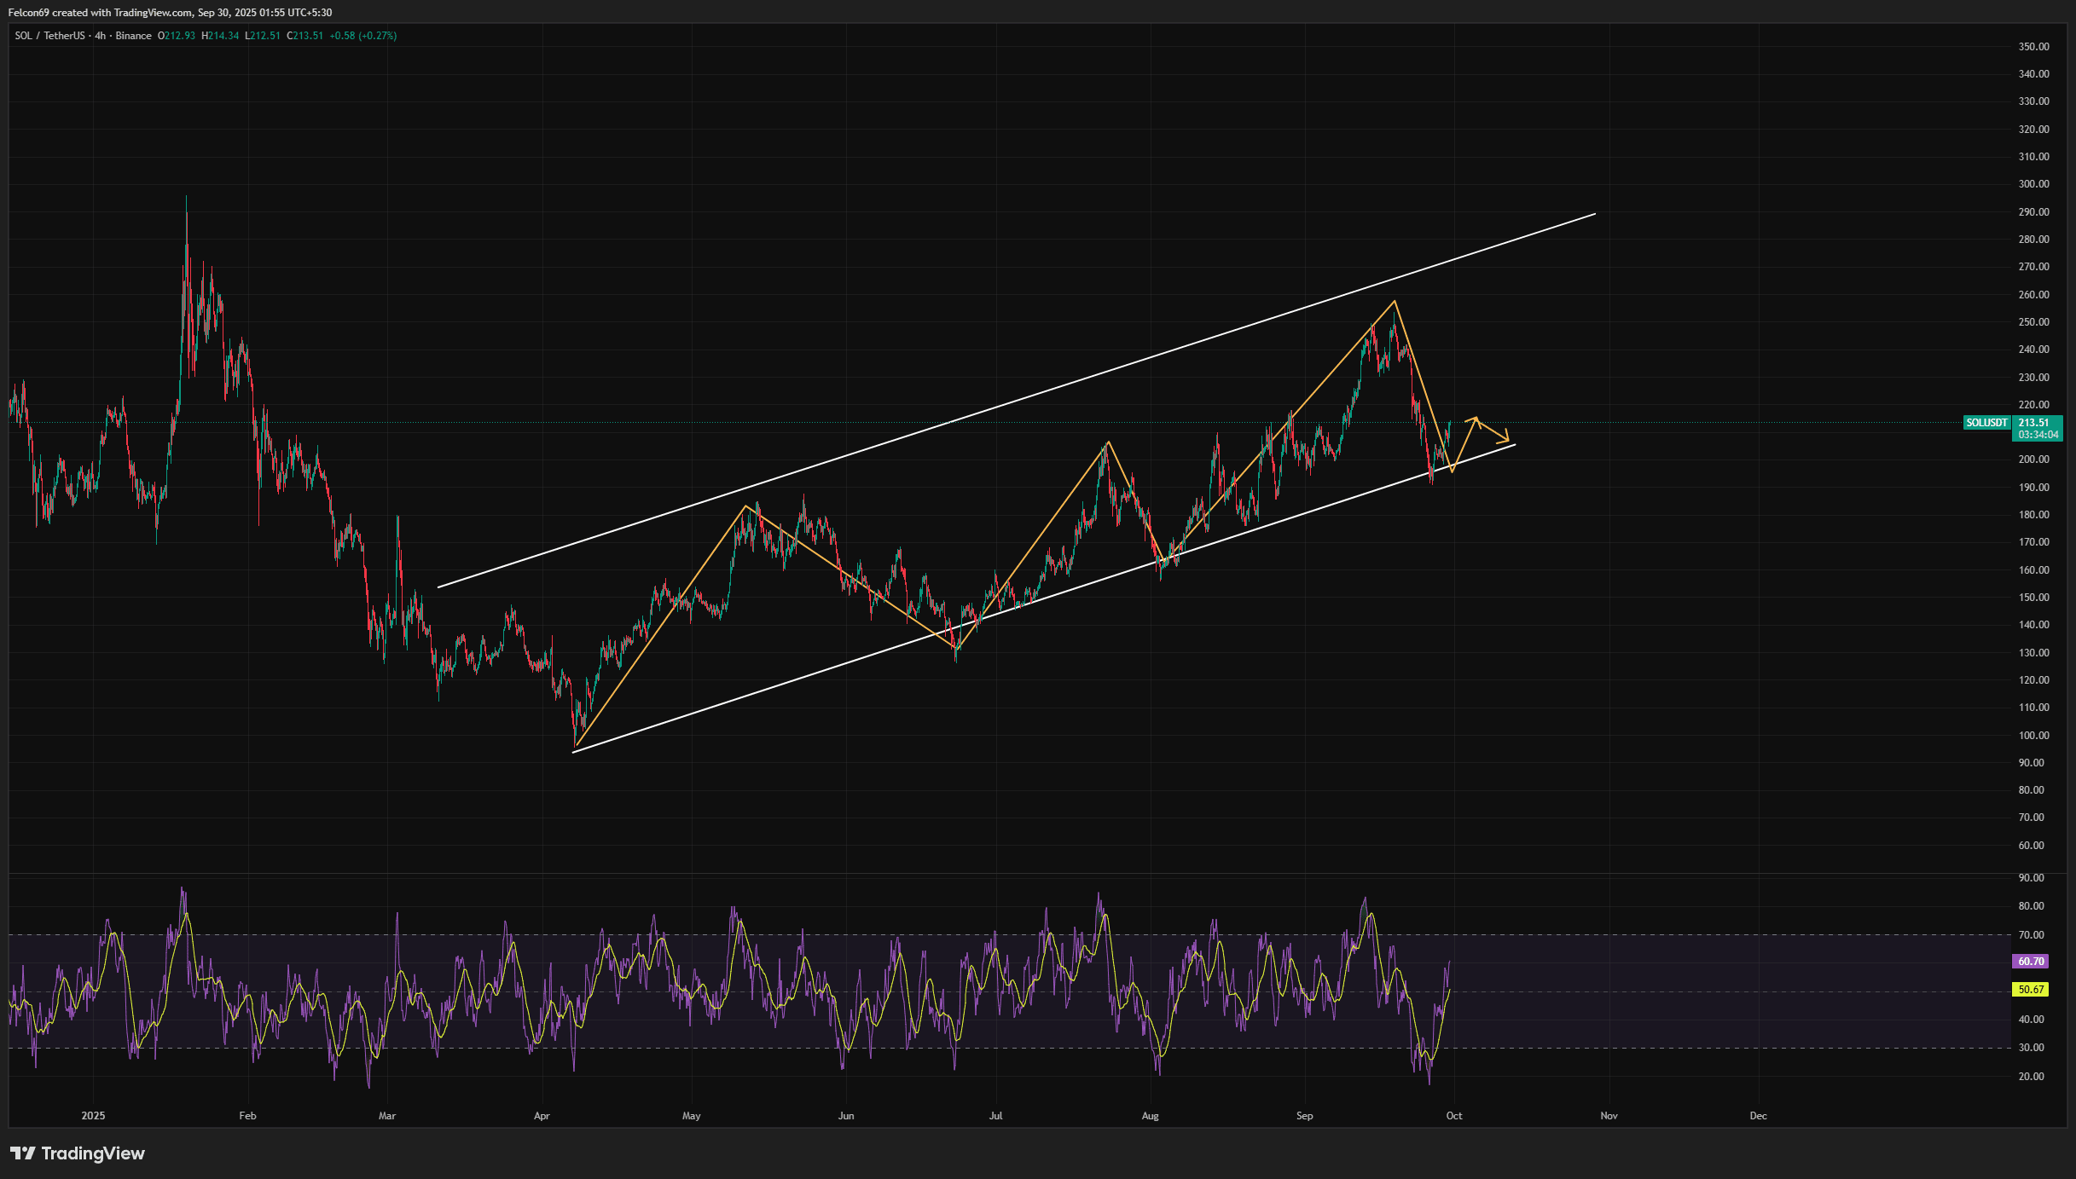Click the Felcon69 author name in header
2076x1179 pixels.
pyautogui.click(x=28, y=13)
